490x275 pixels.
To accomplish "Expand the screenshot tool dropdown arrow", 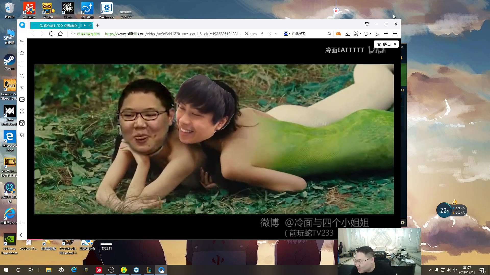I will [x=360, y=34].
